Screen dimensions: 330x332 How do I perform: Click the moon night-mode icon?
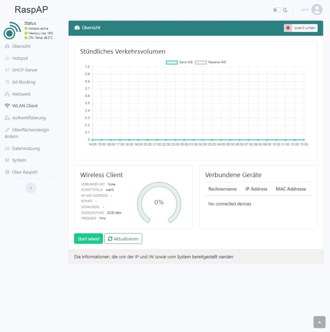(x=285, y=9)
